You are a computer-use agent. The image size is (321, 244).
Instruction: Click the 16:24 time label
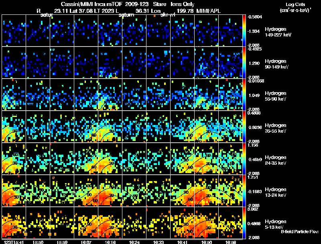point(134,242)
